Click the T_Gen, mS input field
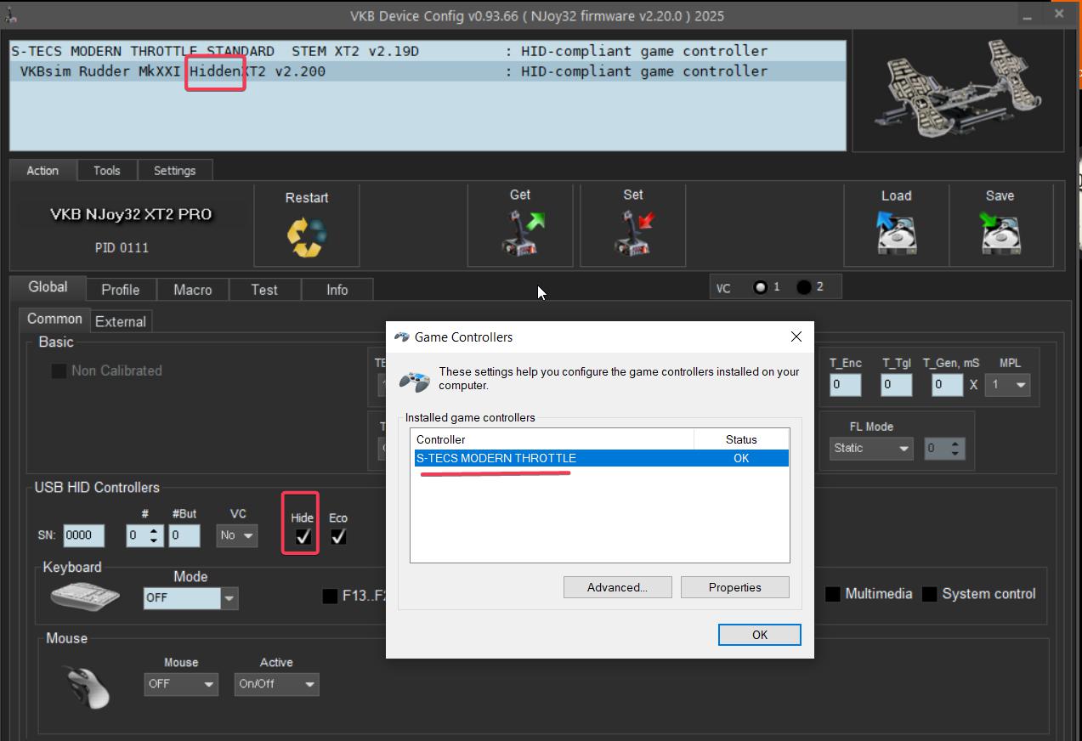This screenshot has height=741, width=1082. (x=948, y=384)
